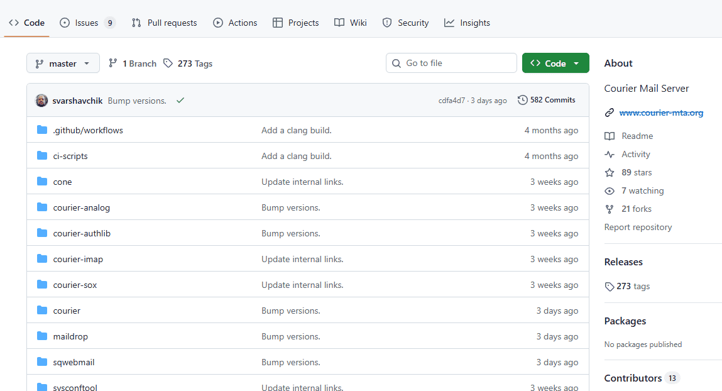Click folder icon beside .github/workflows
This screenshot has width=722, height=391.
click(42, 130)
